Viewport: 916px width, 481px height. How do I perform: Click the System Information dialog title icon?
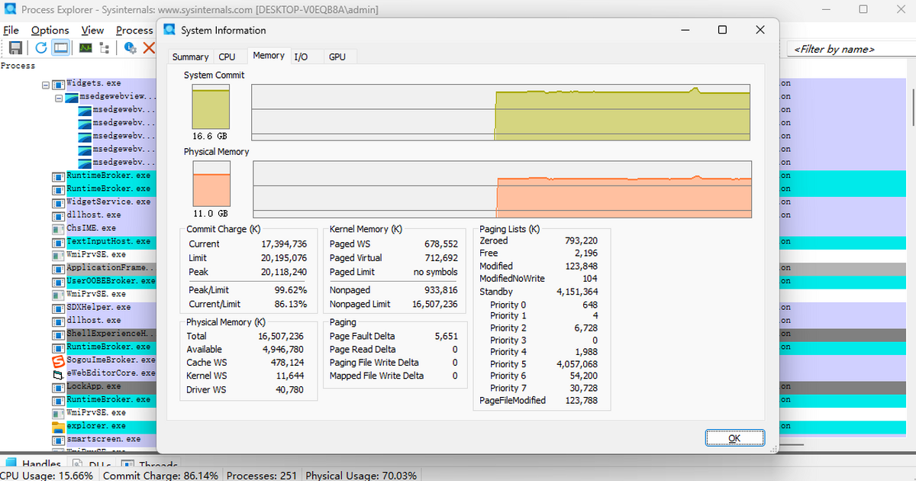coord(168,31)
